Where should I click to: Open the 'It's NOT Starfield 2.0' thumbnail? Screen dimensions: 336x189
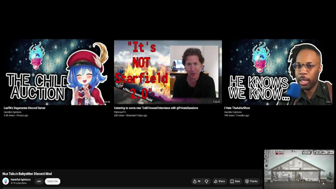[168, 72]
